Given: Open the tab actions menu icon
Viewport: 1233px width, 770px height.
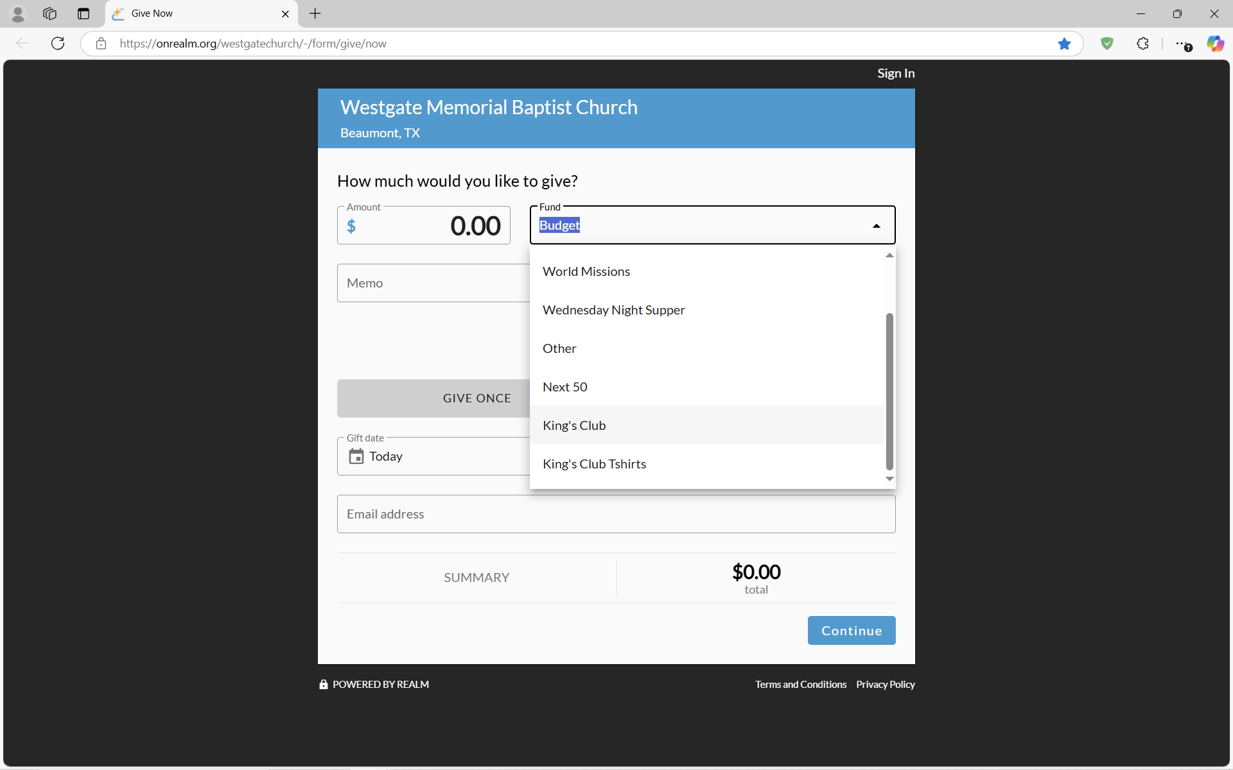Looking at the screenshot, I should point(83,13).
